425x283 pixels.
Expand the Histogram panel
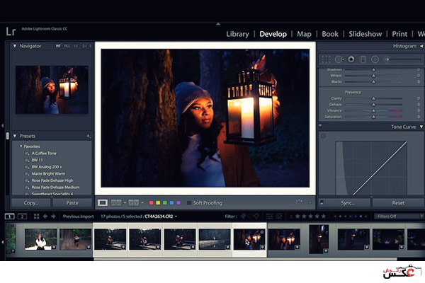click(421, 46)
